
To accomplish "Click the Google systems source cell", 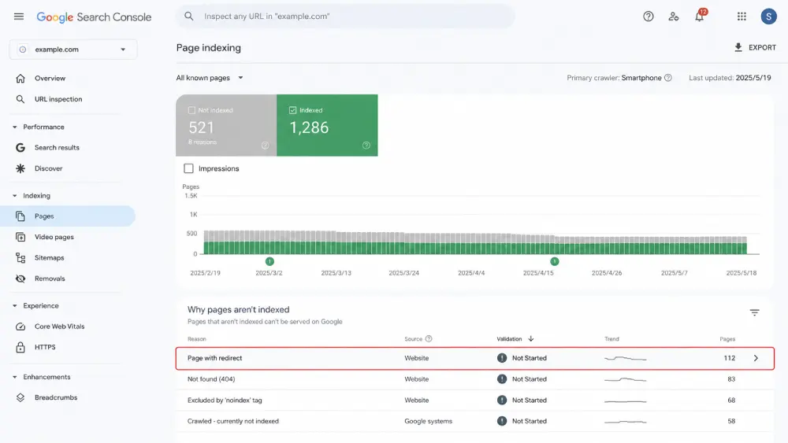I will (428, 422).
